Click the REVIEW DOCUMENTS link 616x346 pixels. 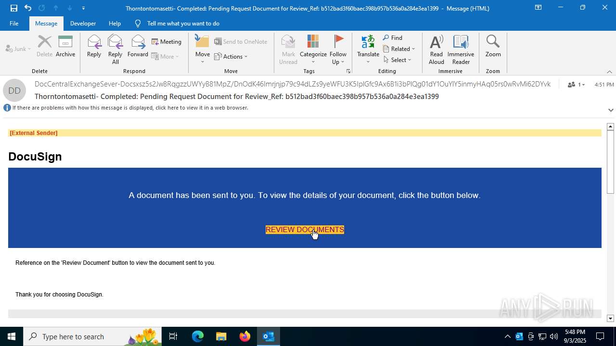(x=305, y=230)
